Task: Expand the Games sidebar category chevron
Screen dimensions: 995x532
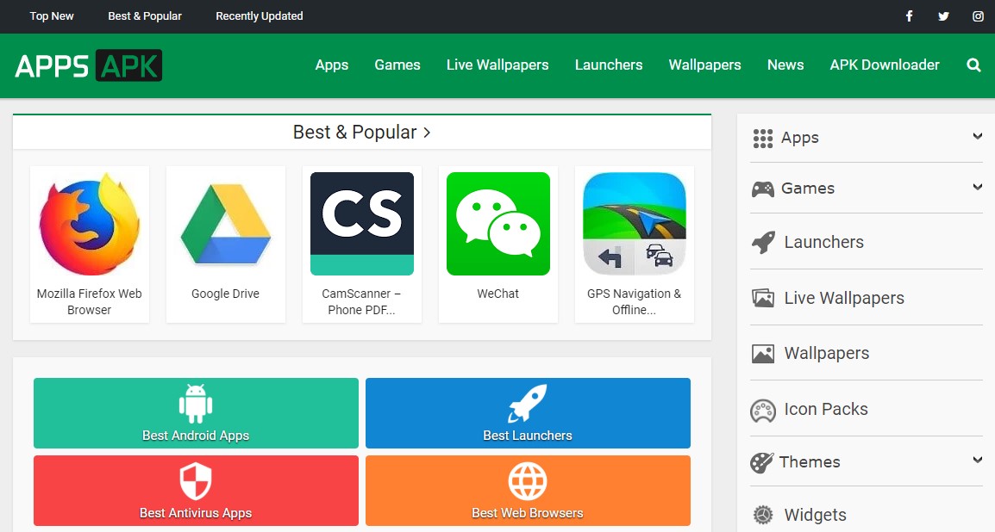Action: pyautogui.click(x=977, y=187)
